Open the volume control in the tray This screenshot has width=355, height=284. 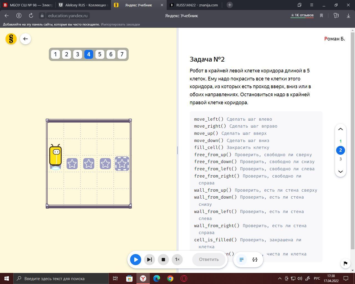point(300,278)
